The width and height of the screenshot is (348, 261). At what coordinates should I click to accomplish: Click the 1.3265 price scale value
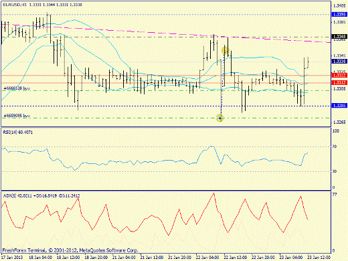click(339, 122)
